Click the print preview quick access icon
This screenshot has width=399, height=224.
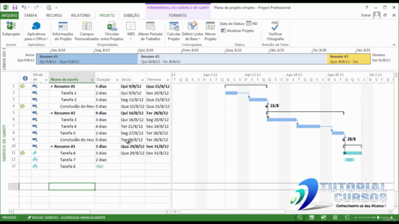point(49,7)
